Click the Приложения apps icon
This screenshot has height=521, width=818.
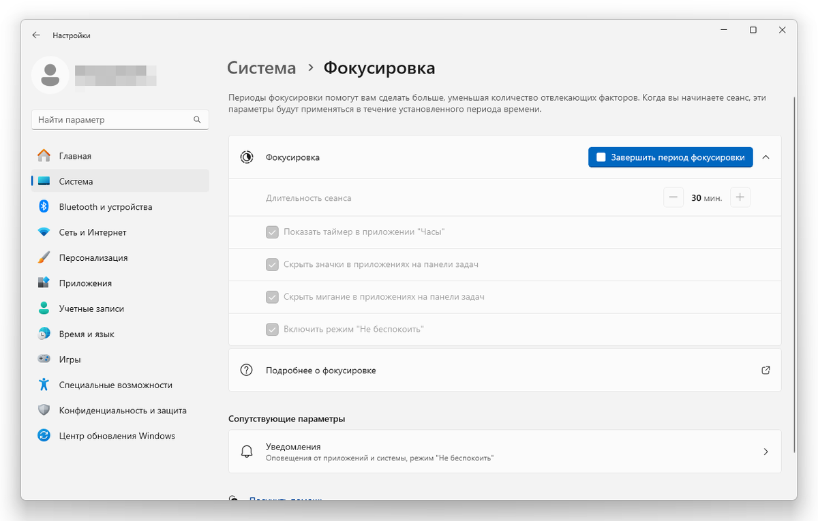click(44, 283)
